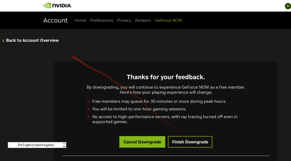This screenshot has width=291, height=161.
Task: Click the text 'By downgrading, you will continue'
Action: [x=120, y=87]
